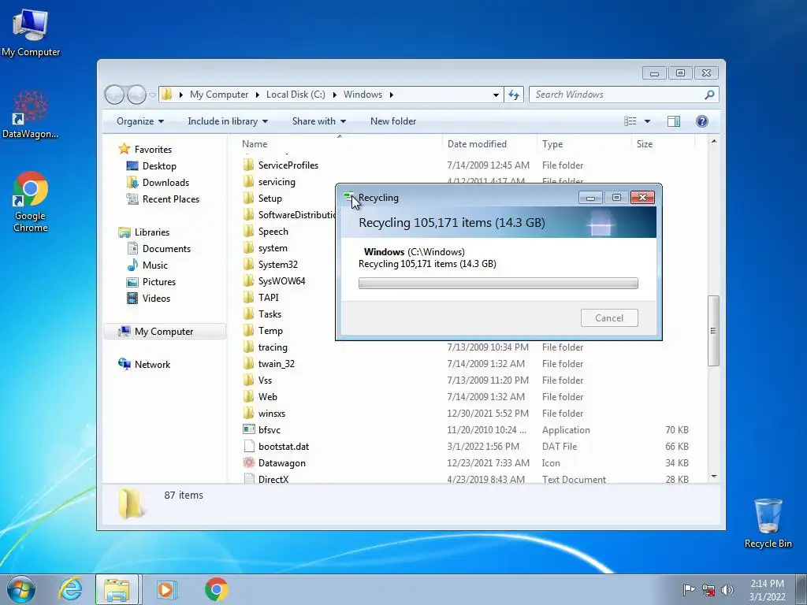Open Include in library menu
Screen dimensions: 807x605
(x=228, y=121)
